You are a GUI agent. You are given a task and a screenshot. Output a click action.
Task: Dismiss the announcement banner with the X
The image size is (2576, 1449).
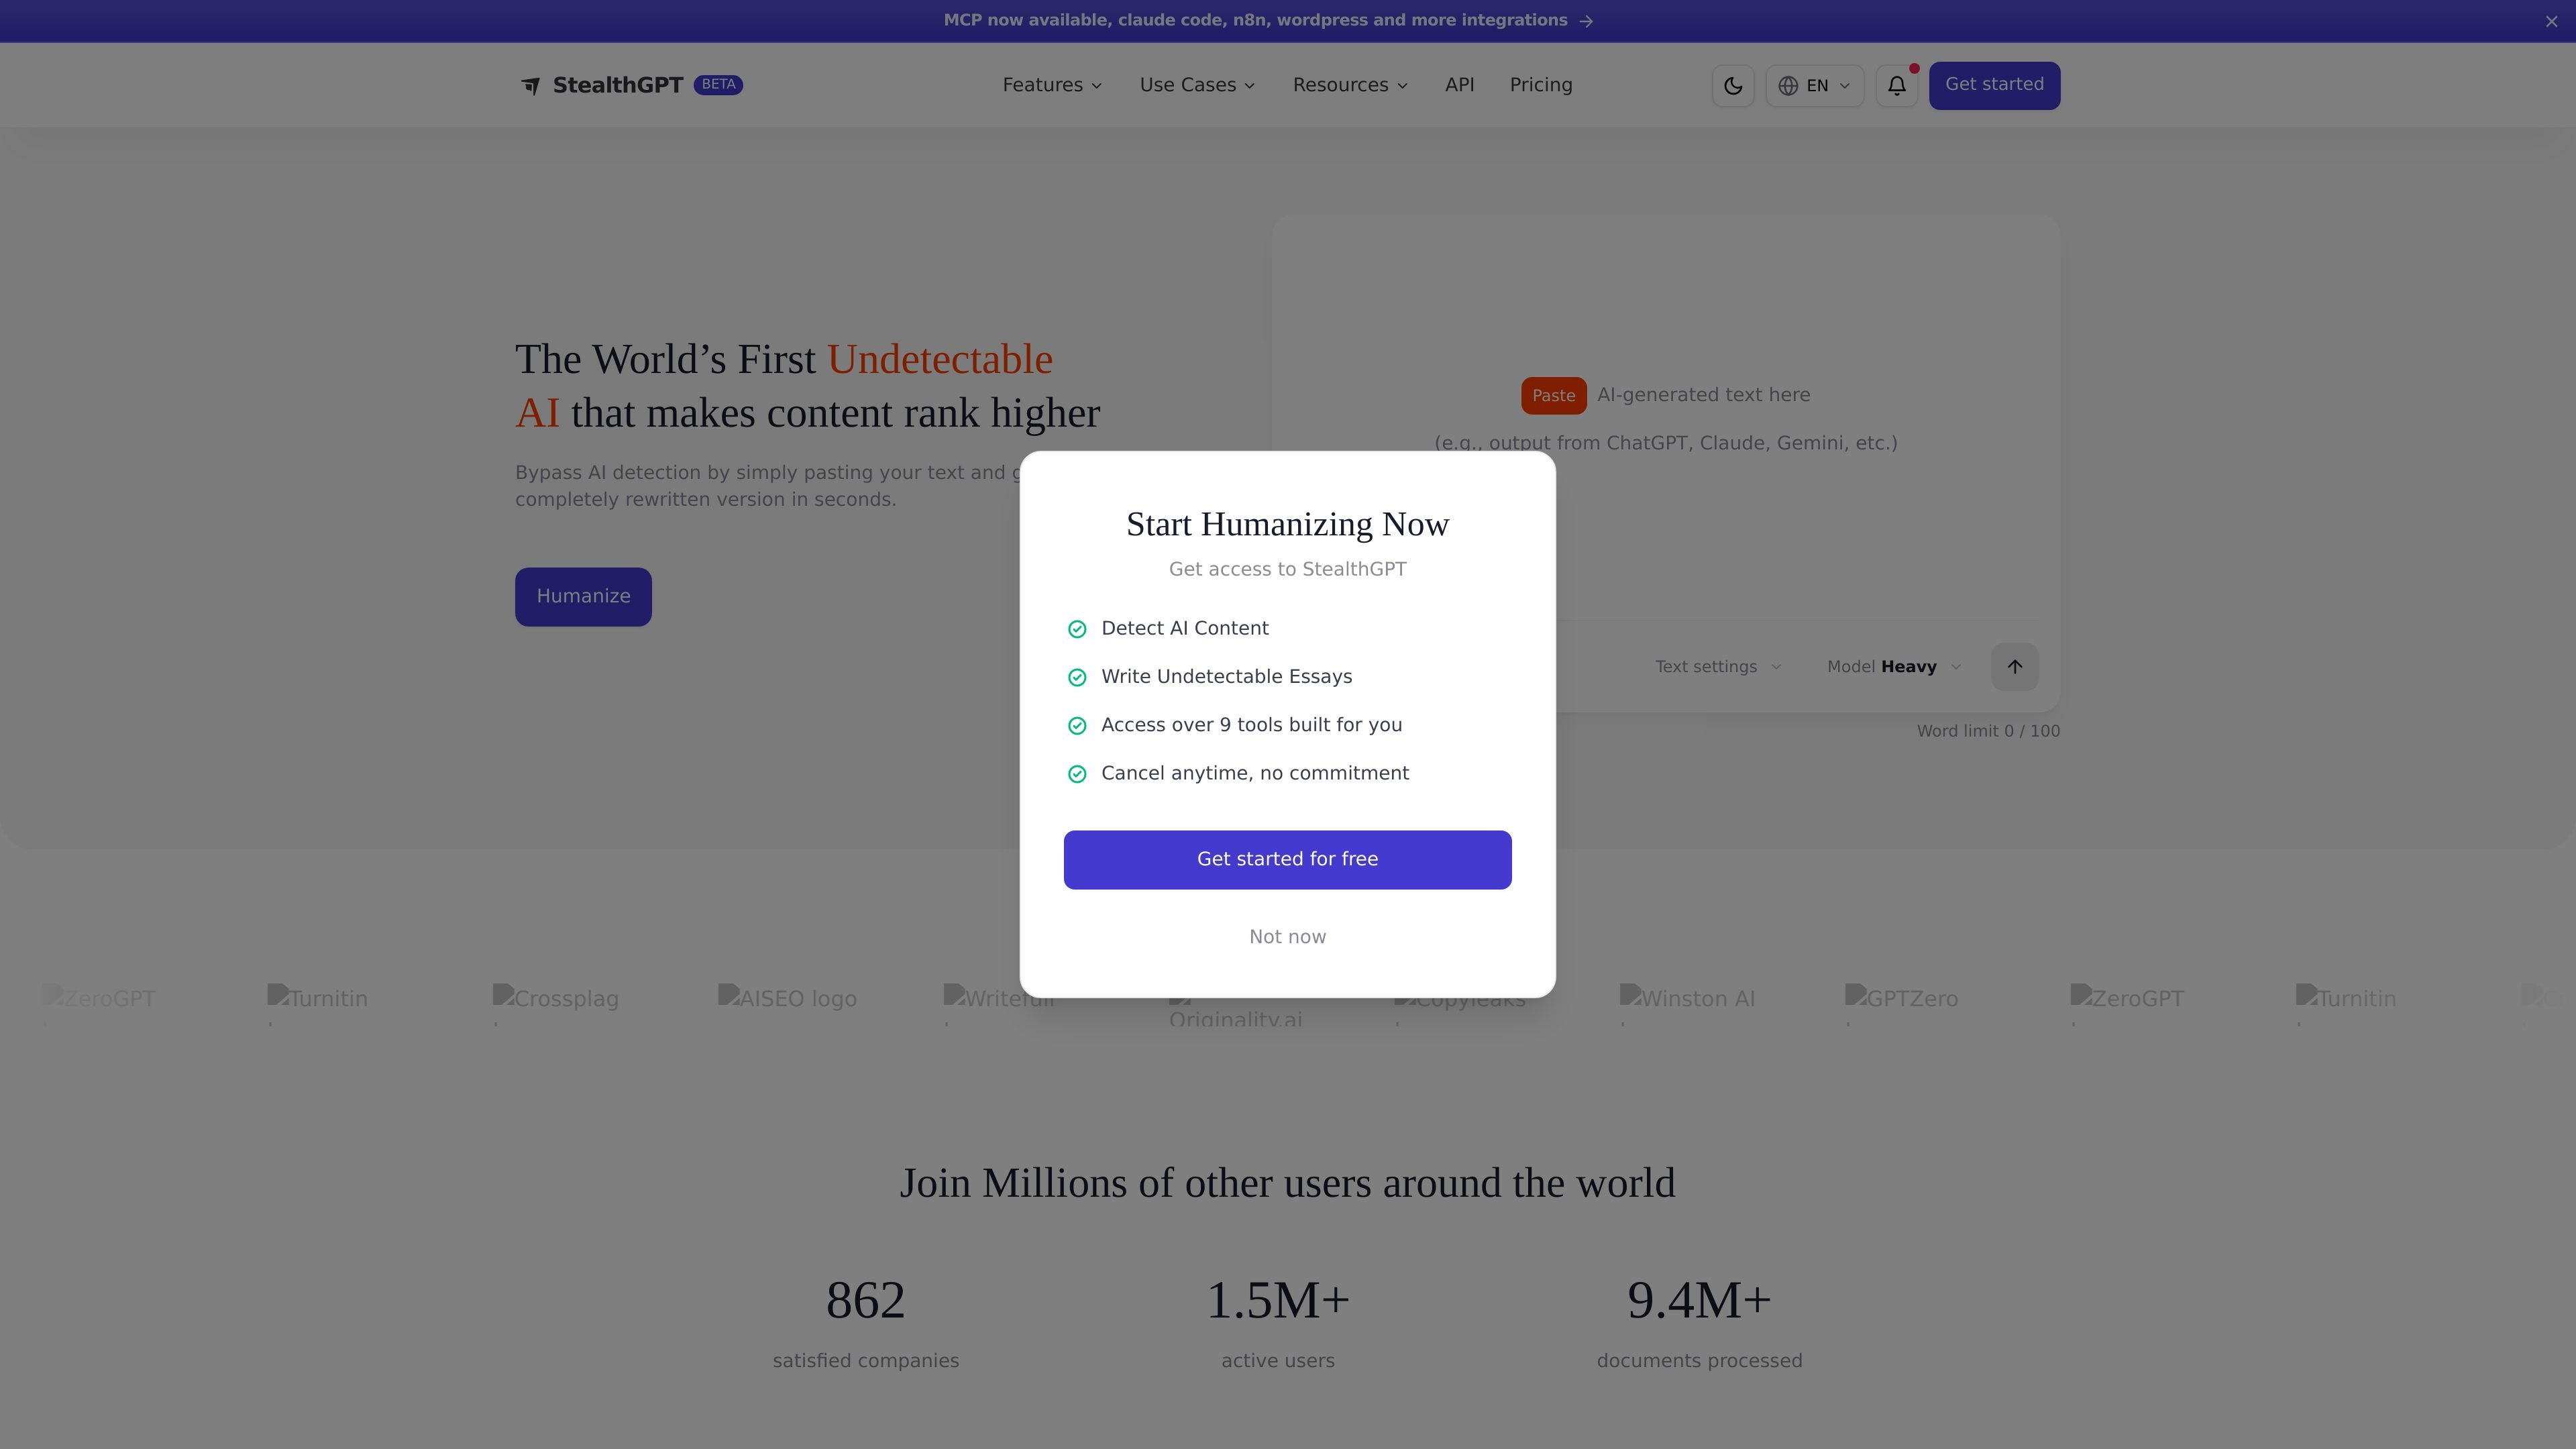click(x=2551, y=21)
